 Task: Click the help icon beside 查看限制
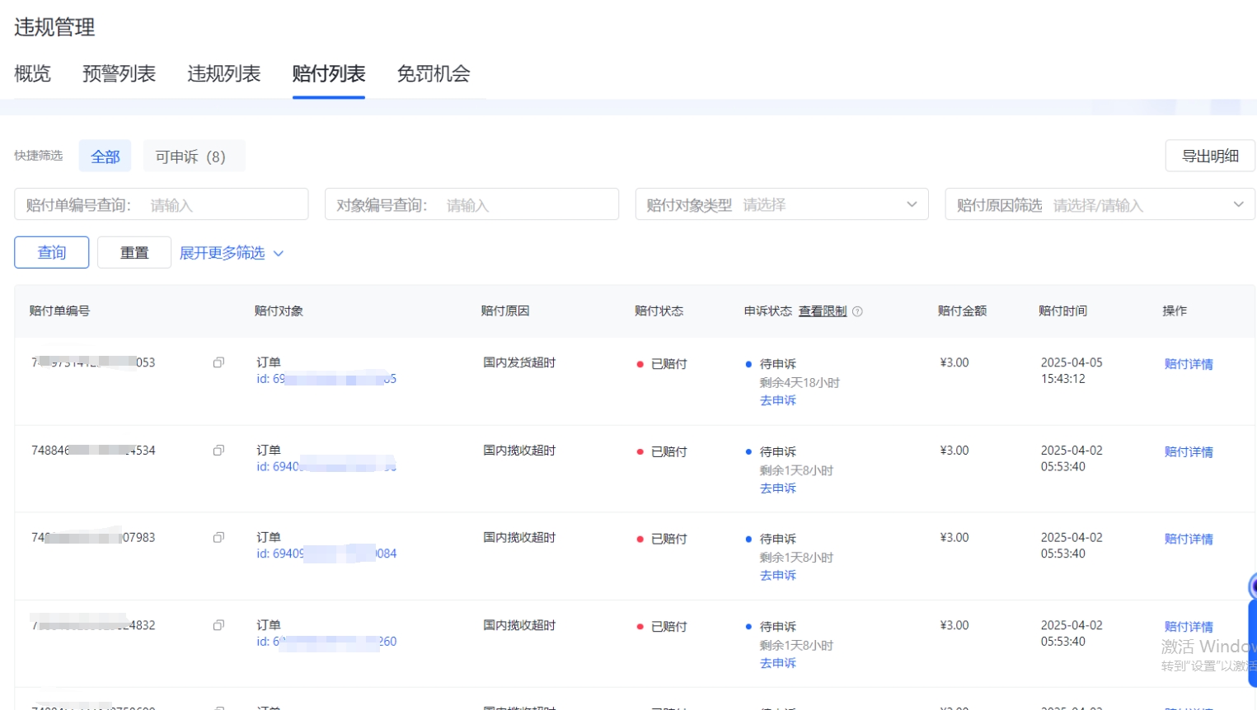[857, 311]
